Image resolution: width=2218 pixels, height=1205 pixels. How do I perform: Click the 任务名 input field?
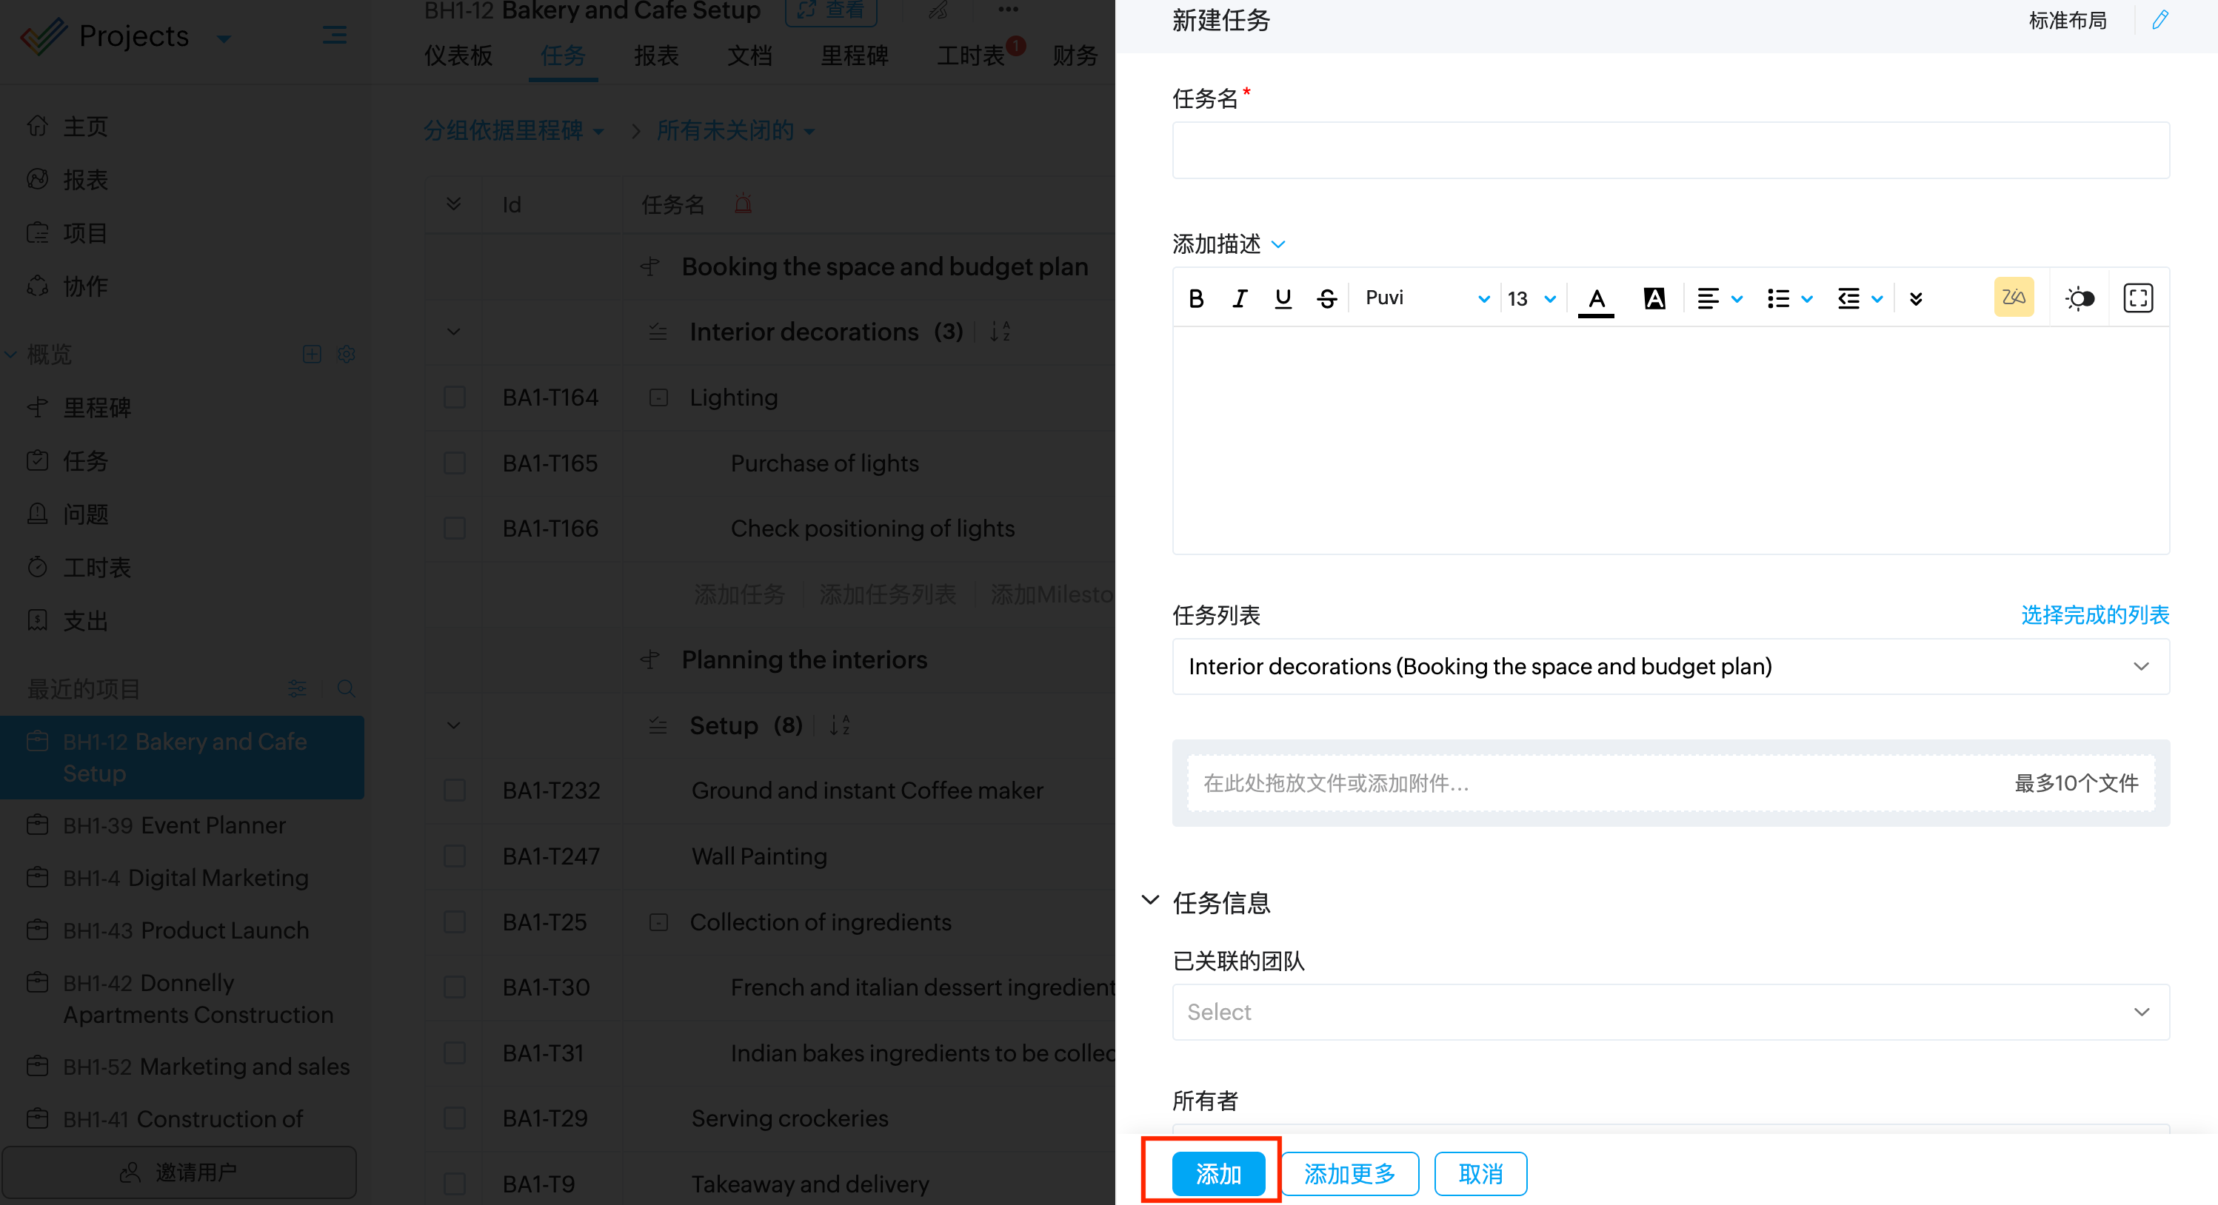[1669, 151]
